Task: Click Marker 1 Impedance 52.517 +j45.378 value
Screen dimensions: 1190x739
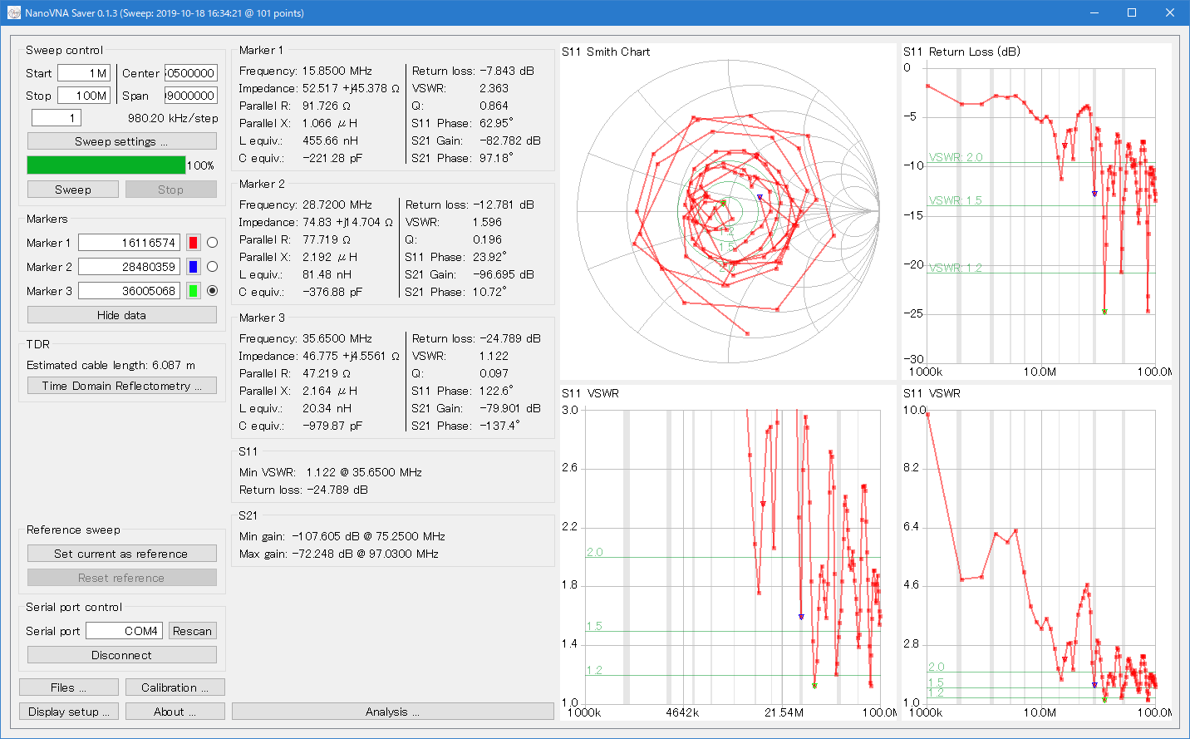Action: tap(351, 88)
